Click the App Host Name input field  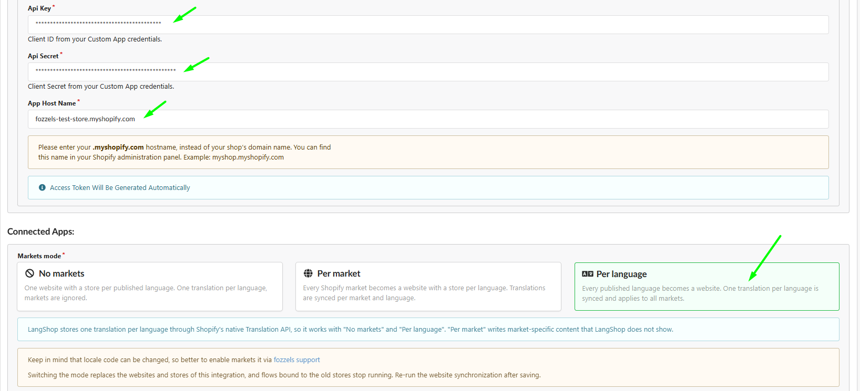click(428, 119)
